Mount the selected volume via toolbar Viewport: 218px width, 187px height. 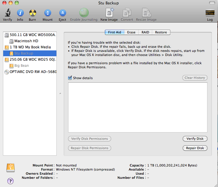click(x=48, y=13)
